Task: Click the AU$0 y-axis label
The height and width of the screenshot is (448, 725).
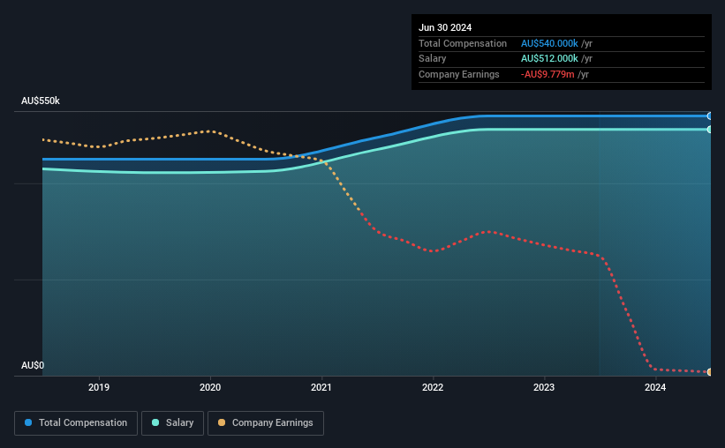Action: [x=33, y=365]
